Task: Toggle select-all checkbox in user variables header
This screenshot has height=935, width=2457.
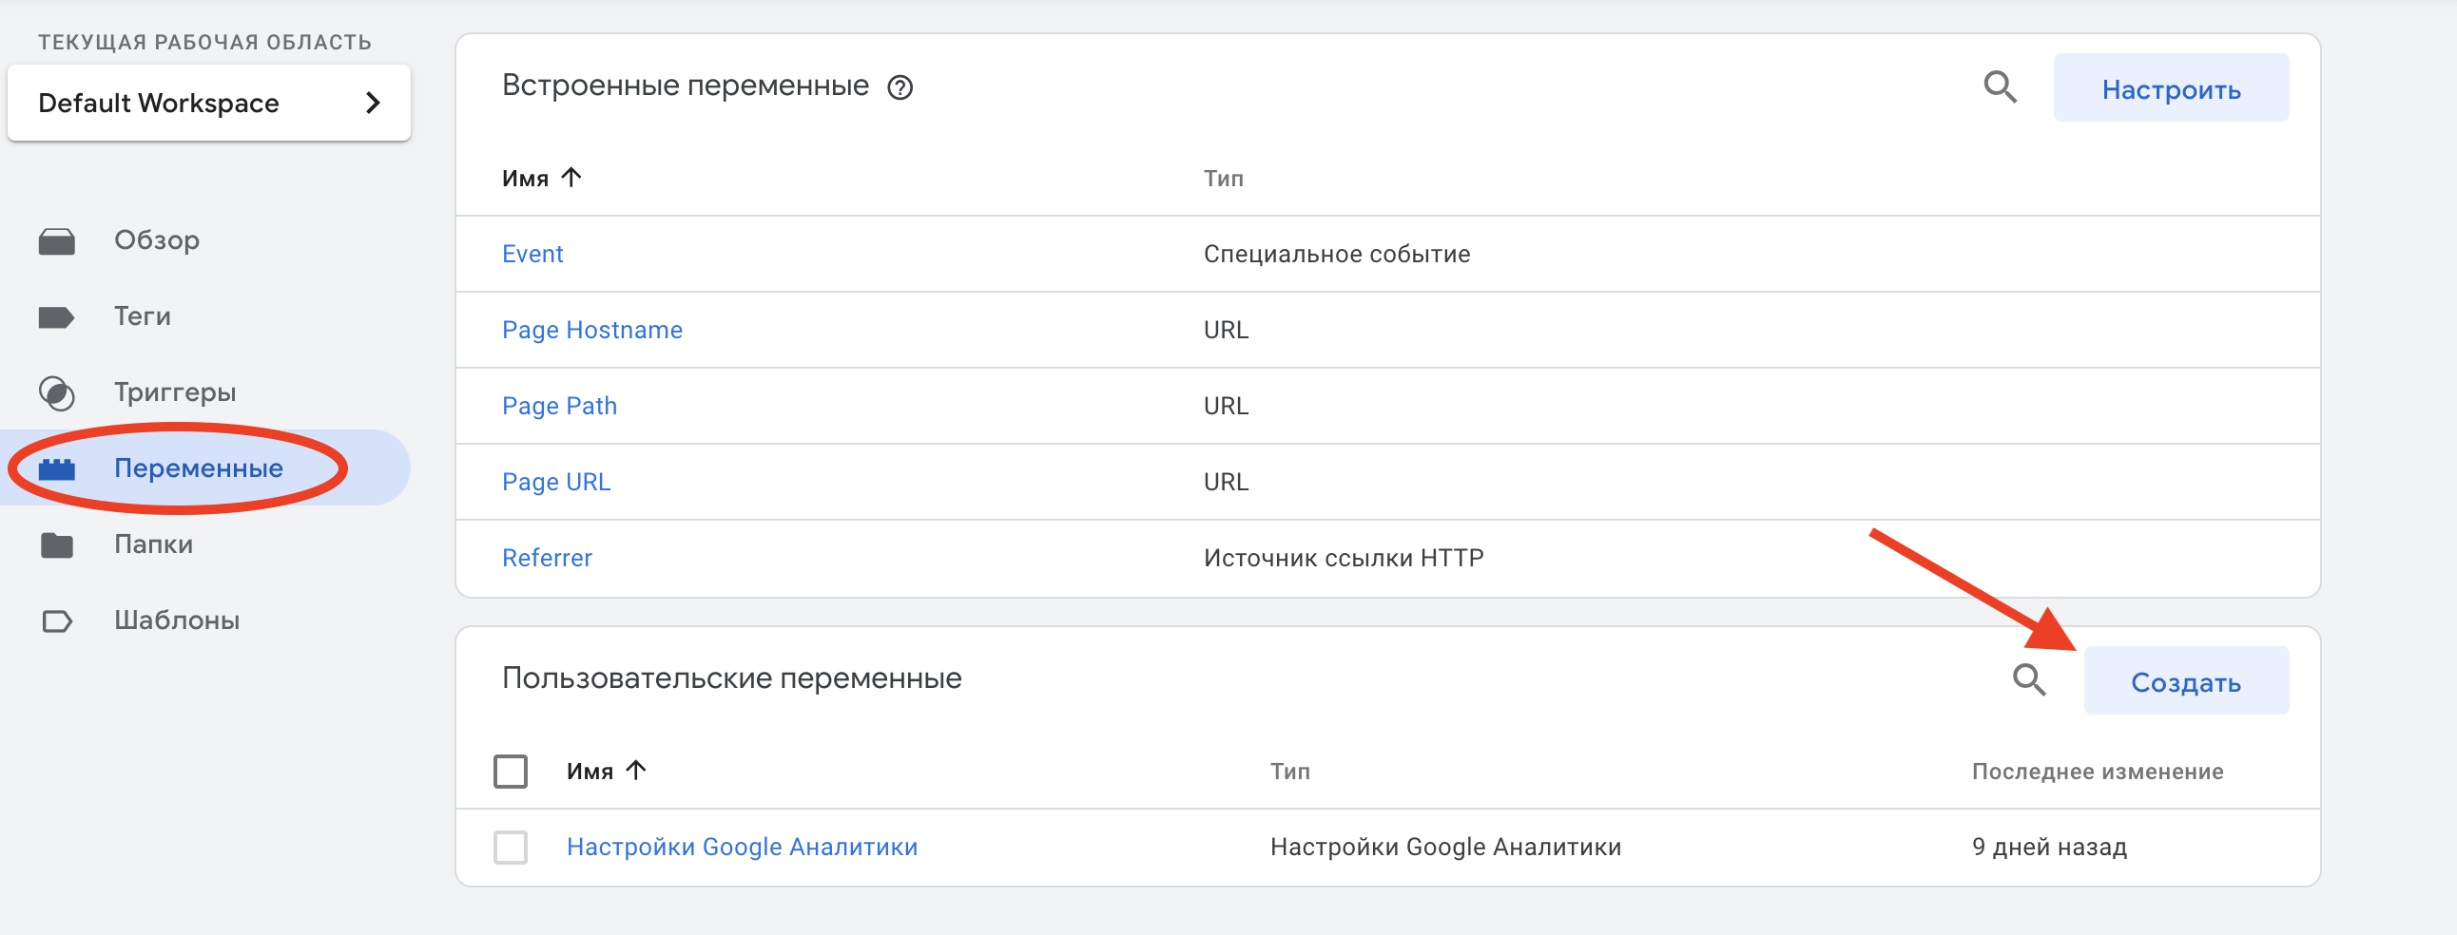Action: (511, 771)
